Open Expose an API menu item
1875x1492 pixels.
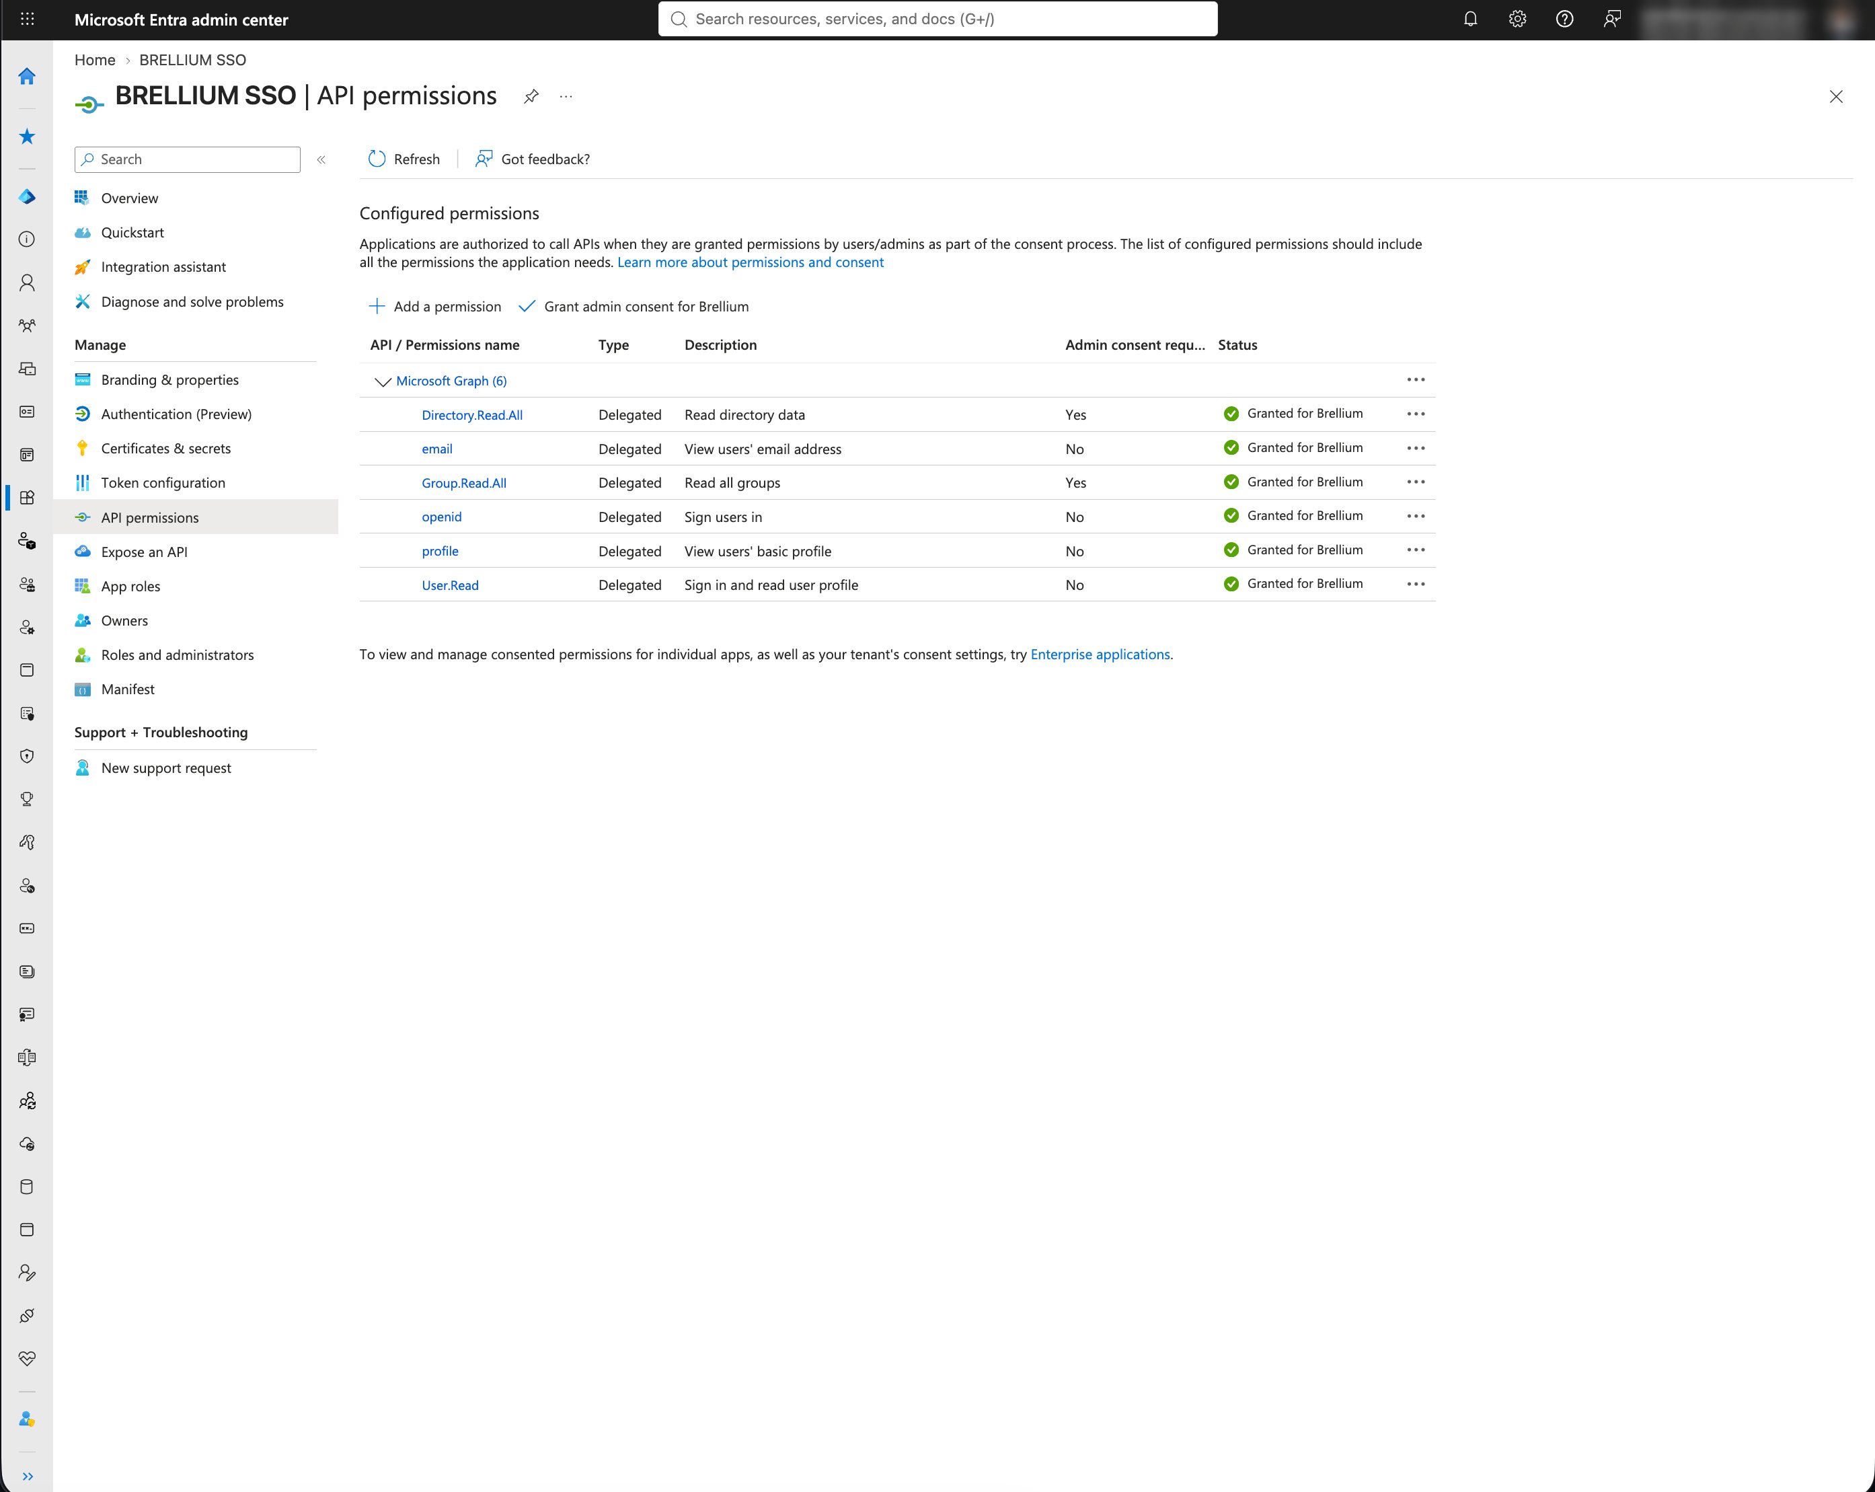coord(143,552)
